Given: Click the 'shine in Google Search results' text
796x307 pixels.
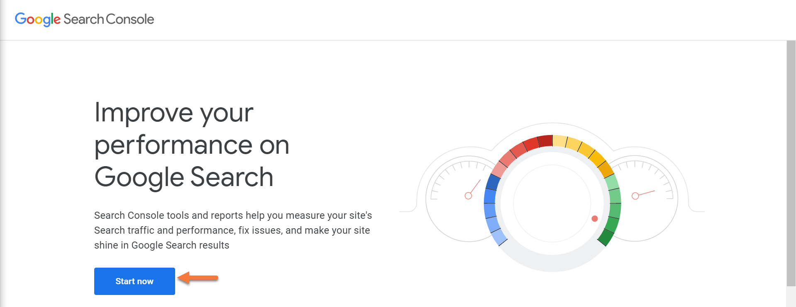Looking at the screenshot, I should click(162, 245).
